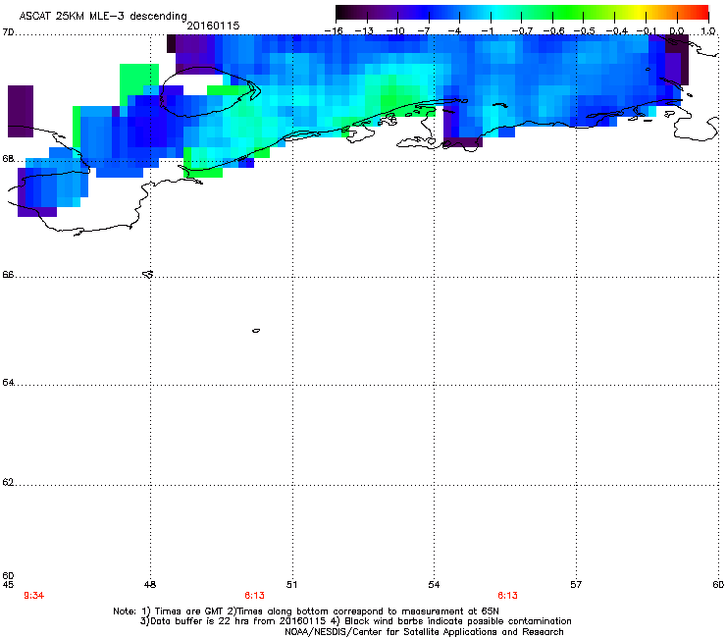Click the '66' latitude label
Image resolution: width=726 pixels, height=638 pixels.
(x=8, y=275)
